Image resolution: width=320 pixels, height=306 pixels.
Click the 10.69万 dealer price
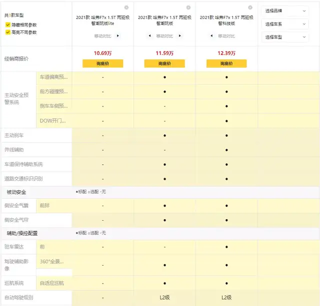[102, 53]
